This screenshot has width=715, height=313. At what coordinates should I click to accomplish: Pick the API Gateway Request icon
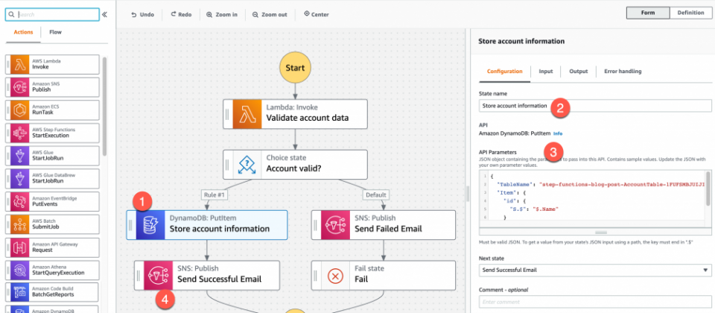(x=19, y=247)
